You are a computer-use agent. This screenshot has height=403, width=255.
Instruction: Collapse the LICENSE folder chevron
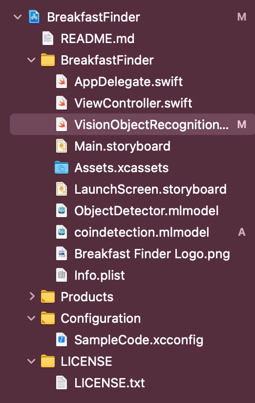[31, 361]
